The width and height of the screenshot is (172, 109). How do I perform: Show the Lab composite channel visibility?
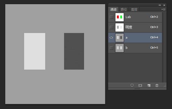click(x=112, y=17)
